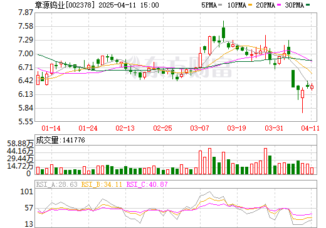Viewport: 326px width, 228px height.
Task: Select the 30PMA legend label
Action: [294, 5]
